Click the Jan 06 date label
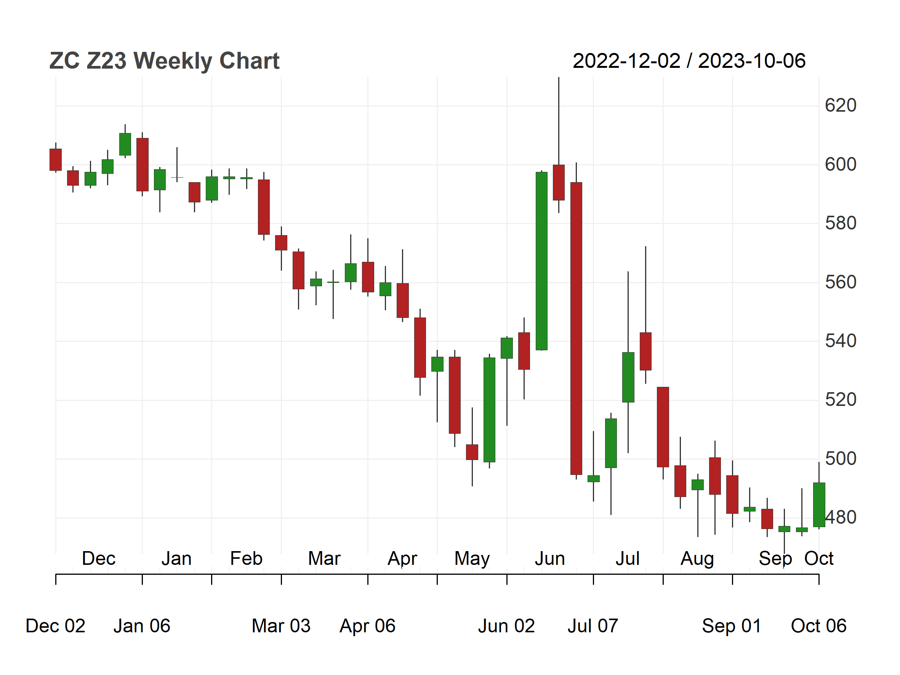The width and height of the screenshot is (900, 675). click(x=142, y=626)
